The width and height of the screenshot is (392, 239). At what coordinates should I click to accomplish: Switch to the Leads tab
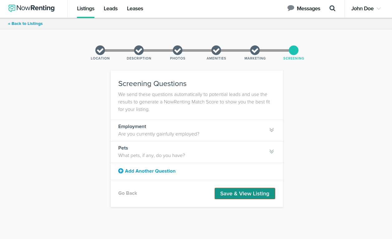[x=111, y=9]
